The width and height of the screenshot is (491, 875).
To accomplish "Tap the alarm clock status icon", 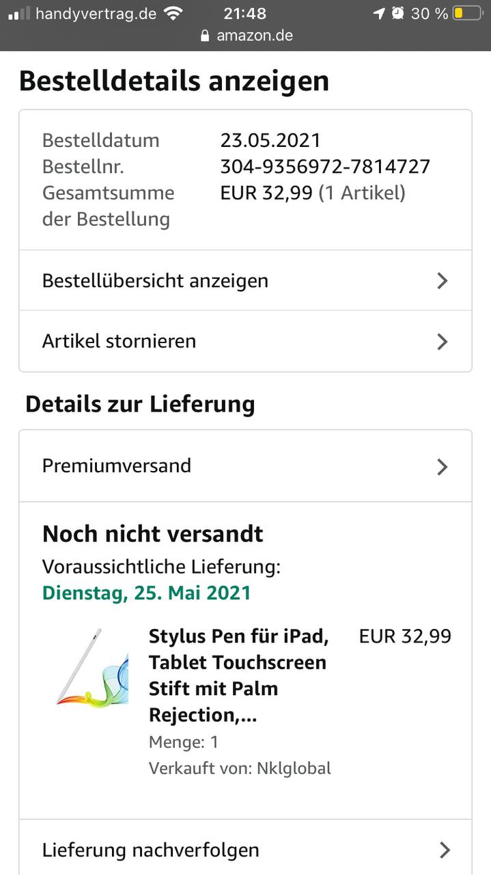I will (397, 14).
